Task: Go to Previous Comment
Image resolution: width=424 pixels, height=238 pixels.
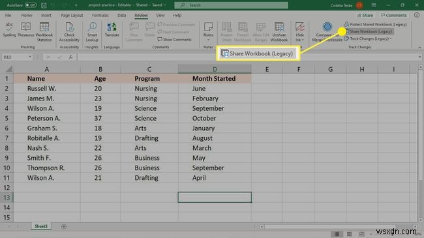Action: click(x=176, y=25)
